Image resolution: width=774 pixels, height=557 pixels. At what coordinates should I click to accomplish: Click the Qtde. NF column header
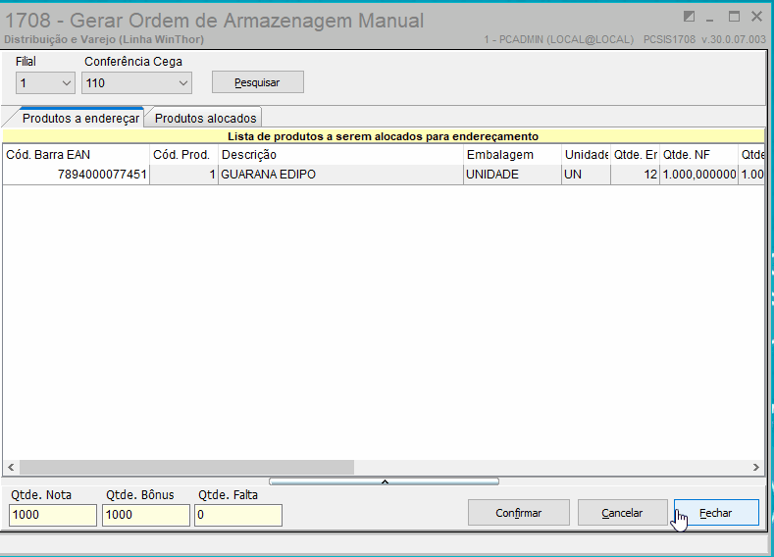click(699, 155)
